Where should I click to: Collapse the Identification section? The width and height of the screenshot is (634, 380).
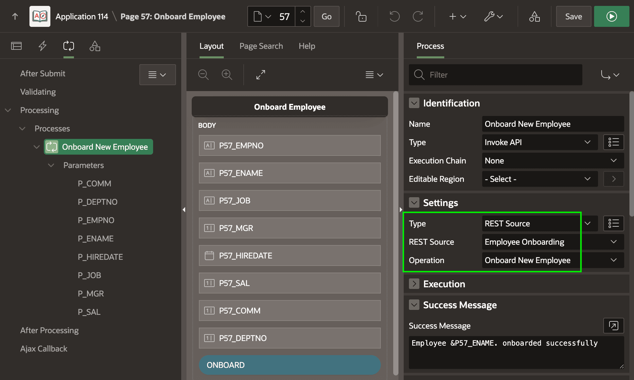414,103
